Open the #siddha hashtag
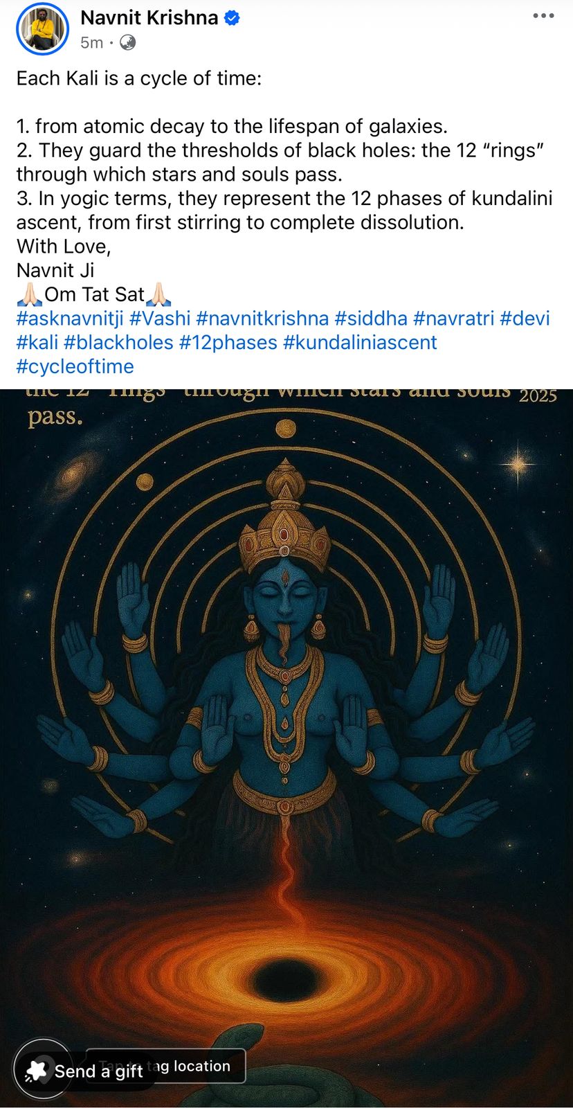 pos(371,319)
